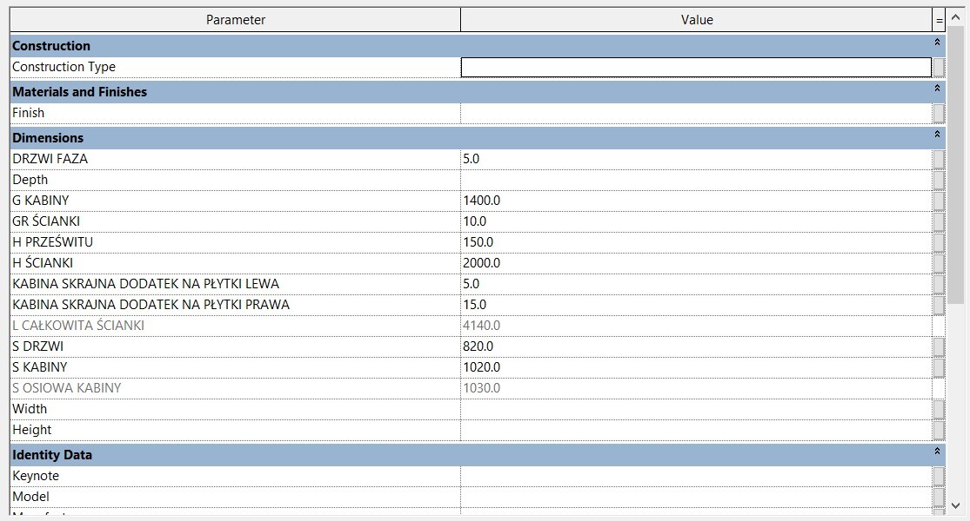The width and height of the screenshot is (970, 521).
Task: Click the Value column header
Action: coord(696,20)
